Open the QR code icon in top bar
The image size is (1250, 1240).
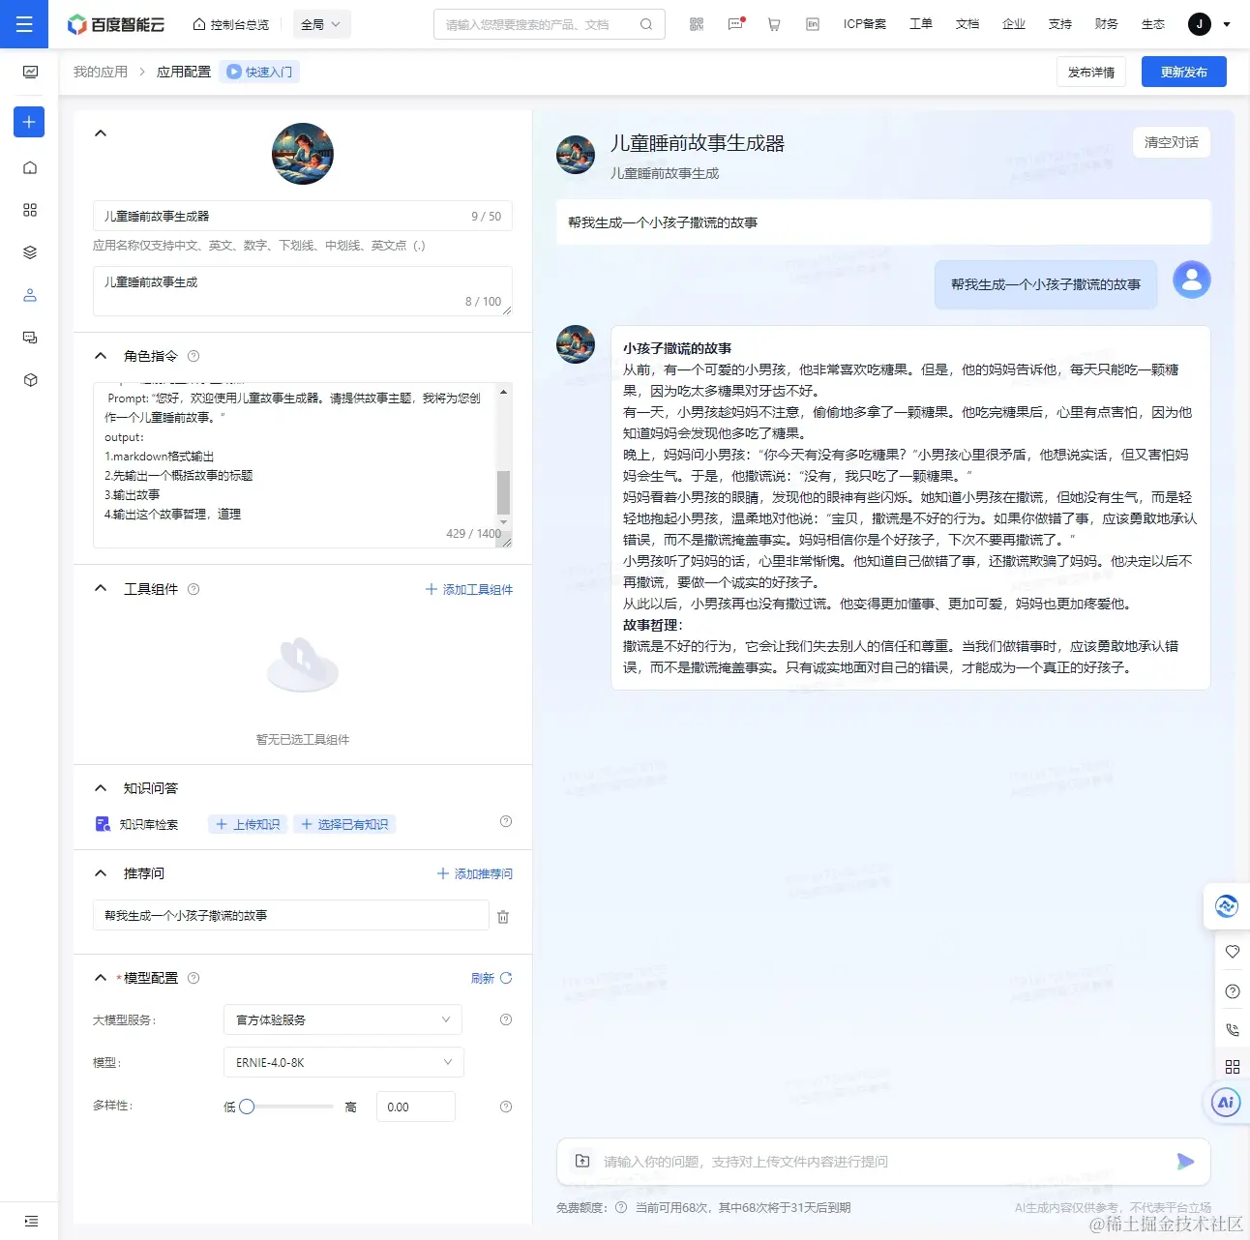coord(697,24)
